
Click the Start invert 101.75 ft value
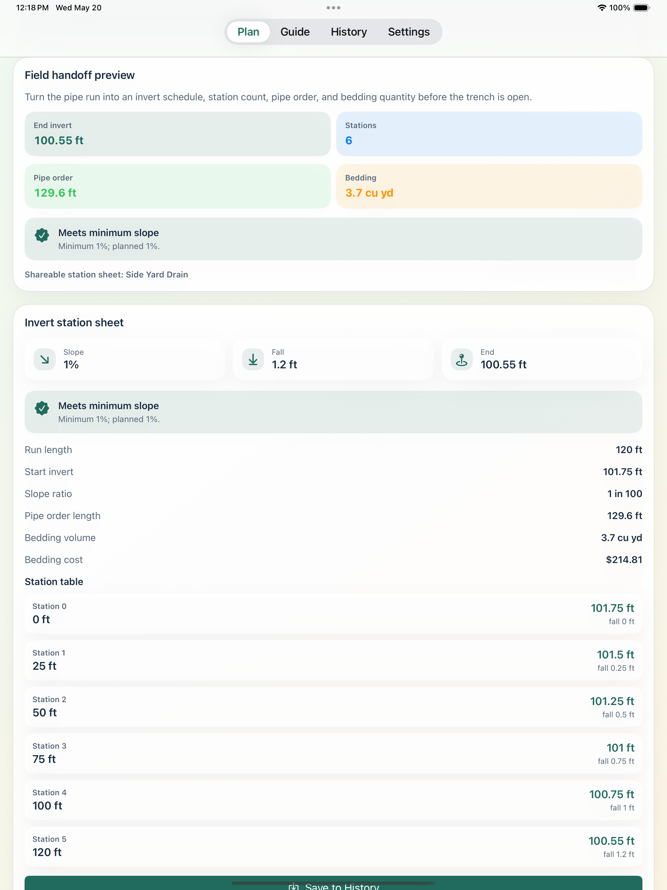[622, 472]
